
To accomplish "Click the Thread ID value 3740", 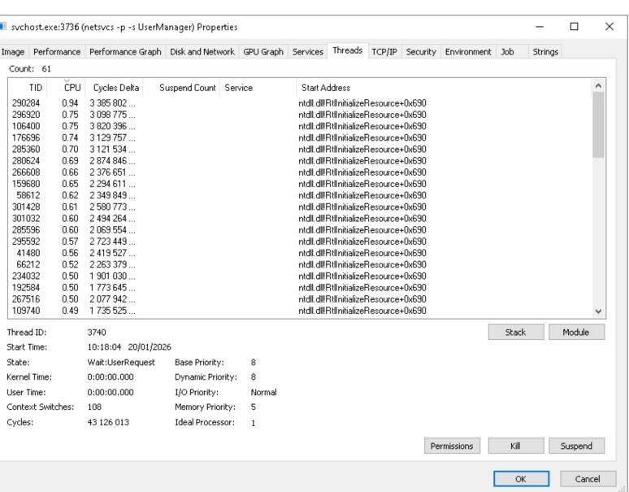I will click(x=97, y=333).
